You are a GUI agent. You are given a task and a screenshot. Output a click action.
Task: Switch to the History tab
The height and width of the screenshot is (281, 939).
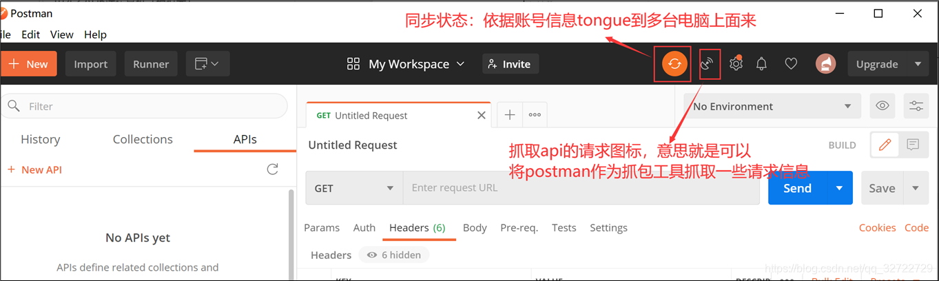pos(40,139)
